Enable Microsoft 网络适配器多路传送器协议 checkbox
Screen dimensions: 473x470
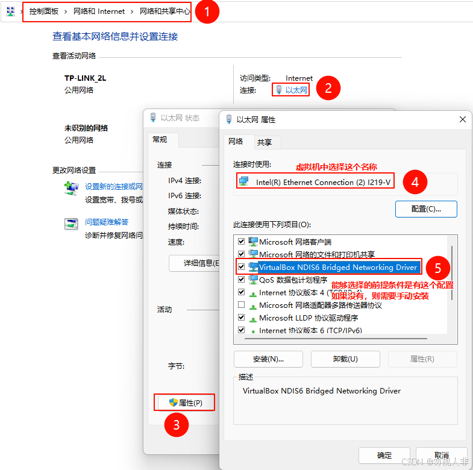coord(241,305)
